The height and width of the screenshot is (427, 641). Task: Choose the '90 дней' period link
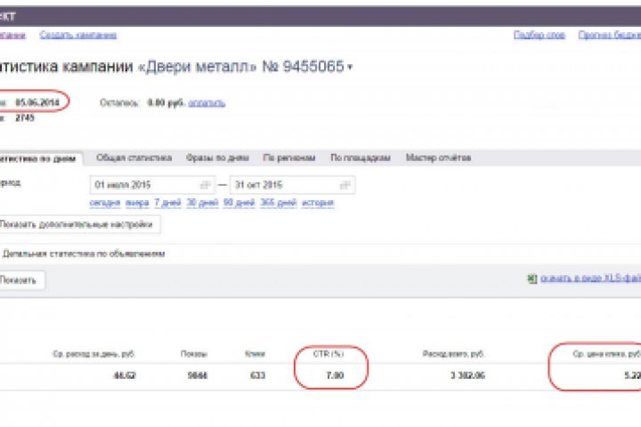(x=239, y=203)
